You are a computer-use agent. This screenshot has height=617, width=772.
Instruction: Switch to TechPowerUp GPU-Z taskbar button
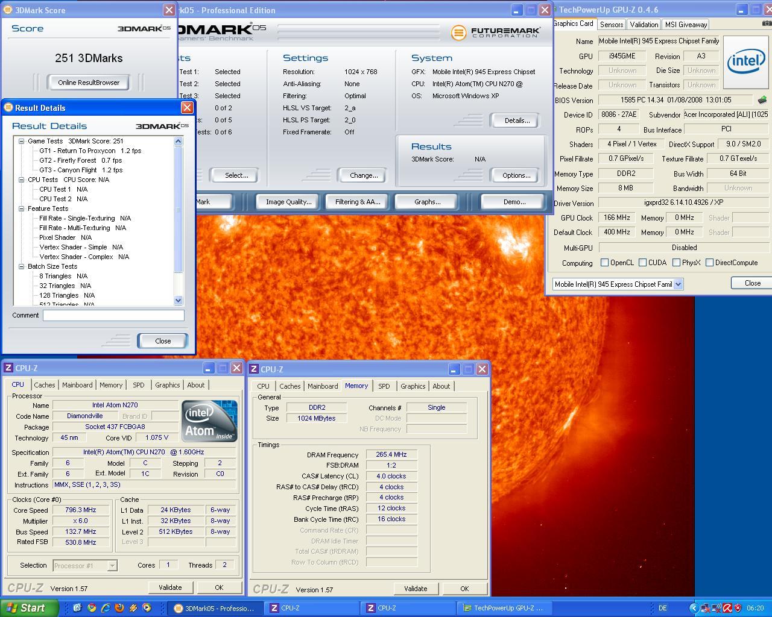click(504, 608)
